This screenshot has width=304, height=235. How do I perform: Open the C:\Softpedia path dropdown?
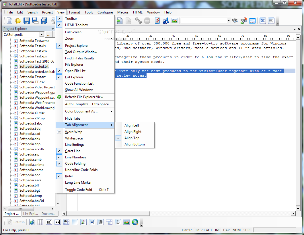tap(42, 34)
